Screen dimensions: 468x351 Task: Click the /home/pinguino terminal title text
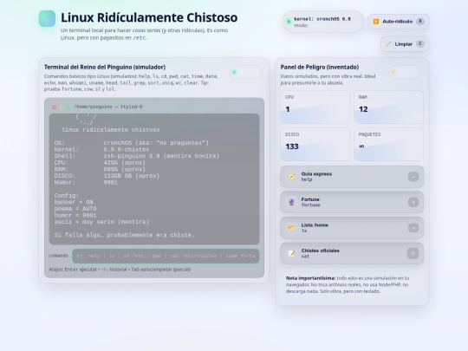coord(108,107)
